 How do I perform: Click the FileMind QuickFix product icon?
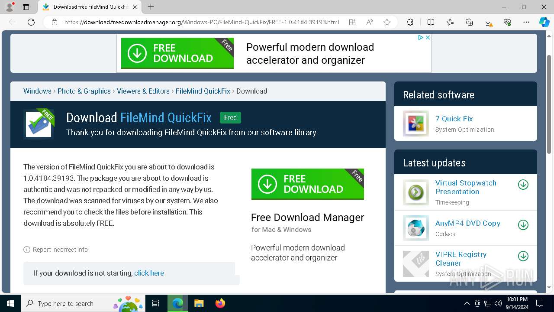(39, 123)
